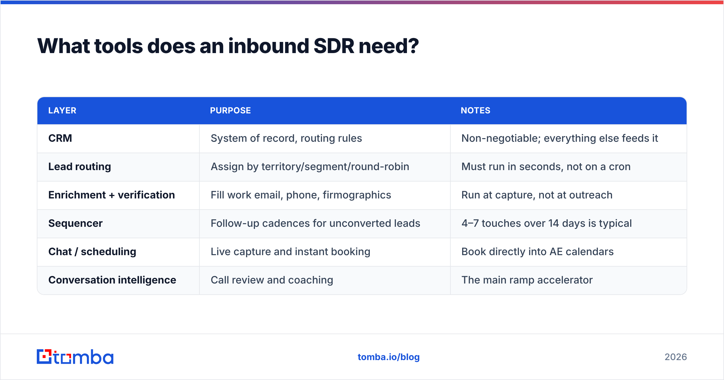Click 'System of record, routing rules'
724x380 pixels.
point(286,138)
